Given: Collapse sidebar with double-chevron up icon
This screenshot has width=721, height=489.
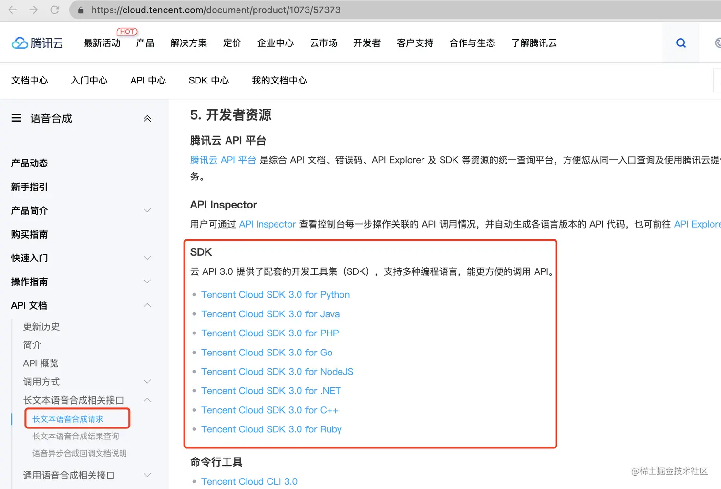Looking at the screenshot, I should (147, 119).
